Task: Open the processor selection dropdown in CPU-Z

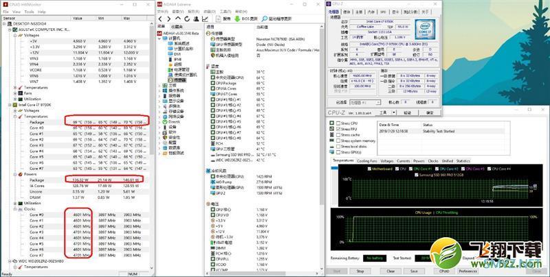Action: tap(378, 102)
